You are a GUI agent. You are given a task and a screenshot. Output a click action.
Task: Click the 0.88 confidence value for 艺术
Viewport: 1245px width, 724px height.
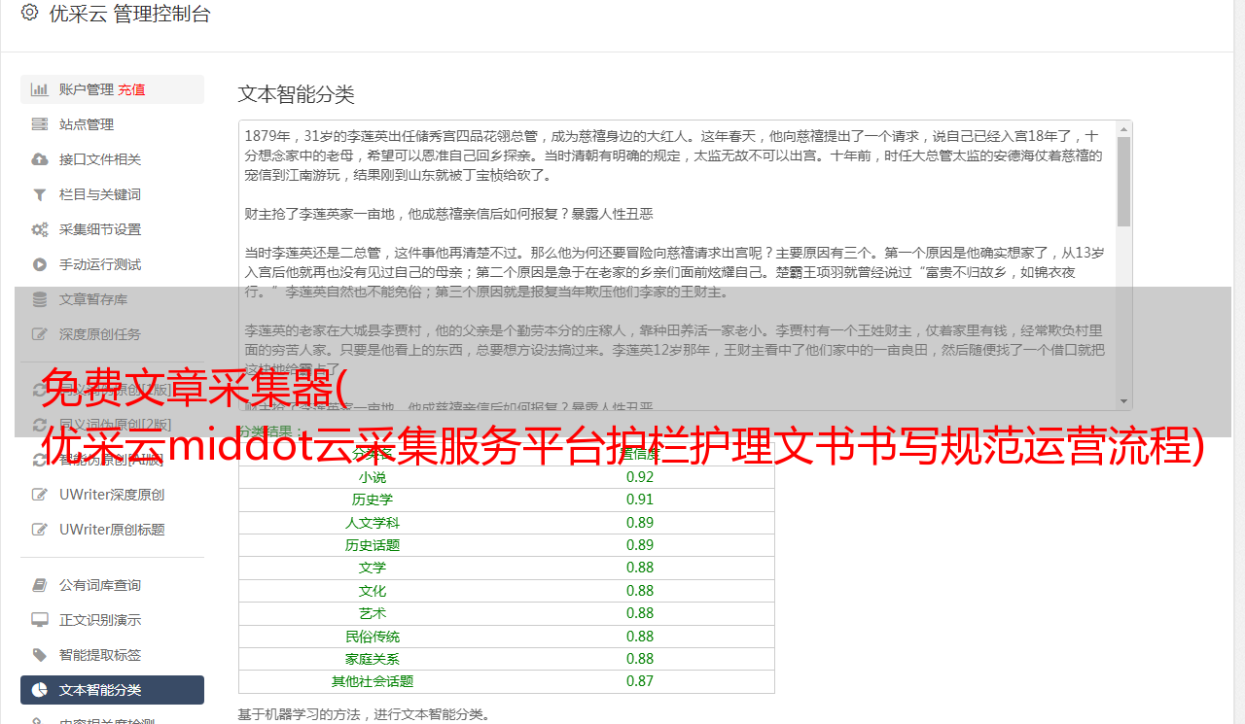pyautogui.click(x=640, y=613)
